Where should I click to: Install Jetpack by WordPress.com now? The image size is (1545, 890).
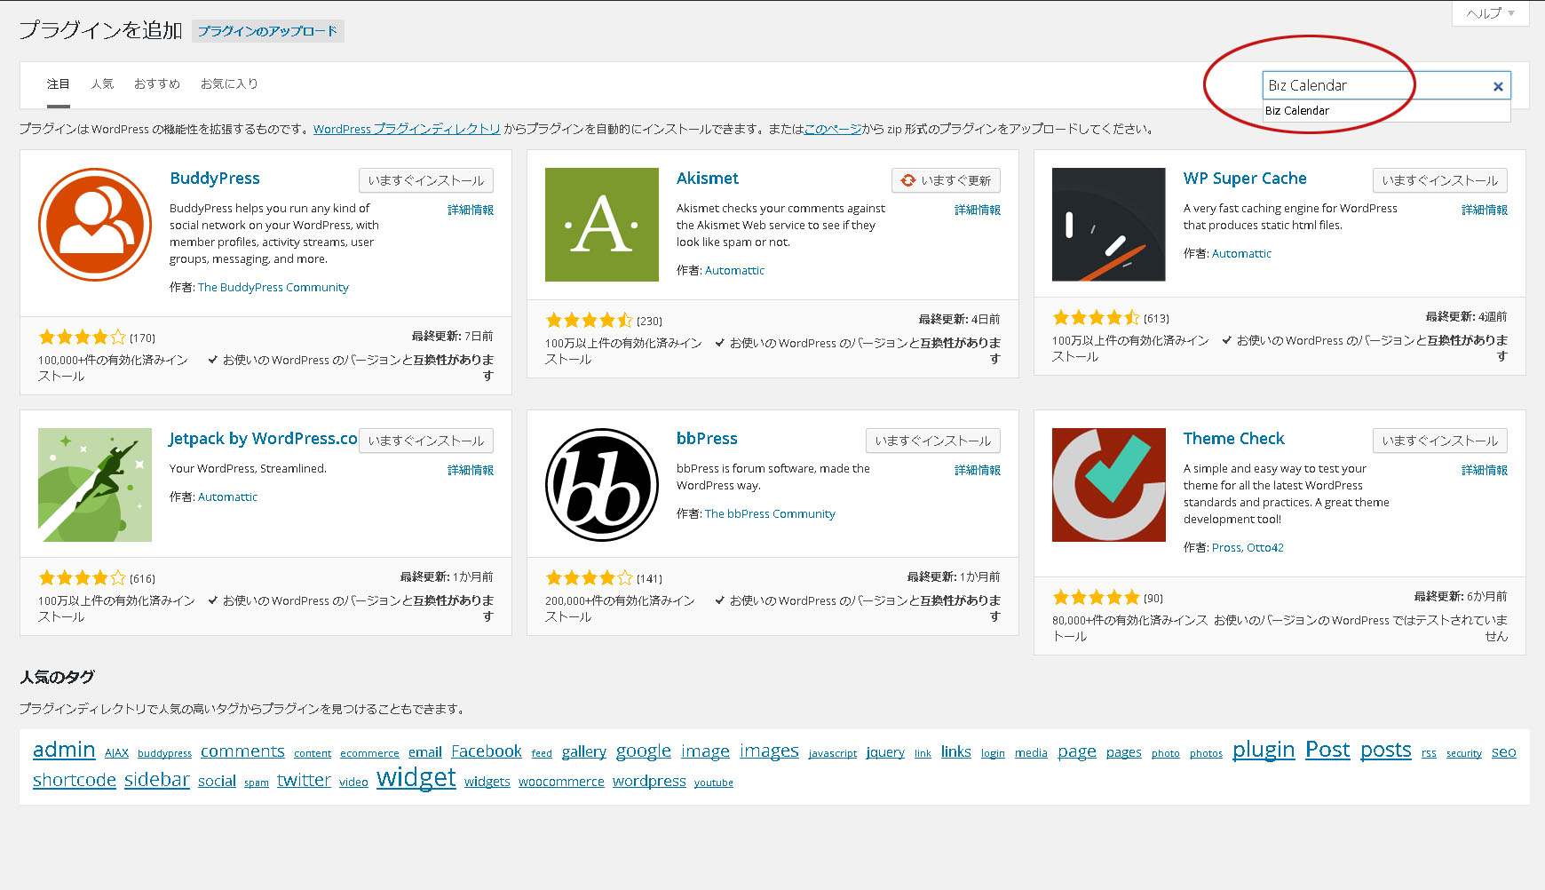click(x=426, y=441)
